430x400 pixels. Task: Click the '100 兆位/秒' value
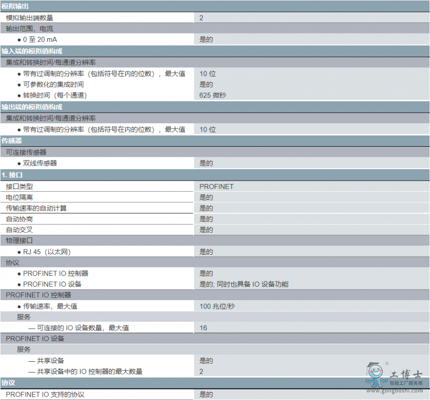point(217,306)
